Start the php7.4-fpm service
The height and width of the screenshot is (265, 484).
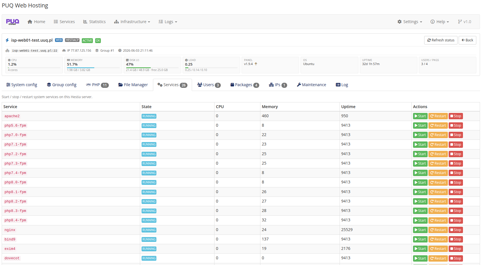tap(420, 173)
